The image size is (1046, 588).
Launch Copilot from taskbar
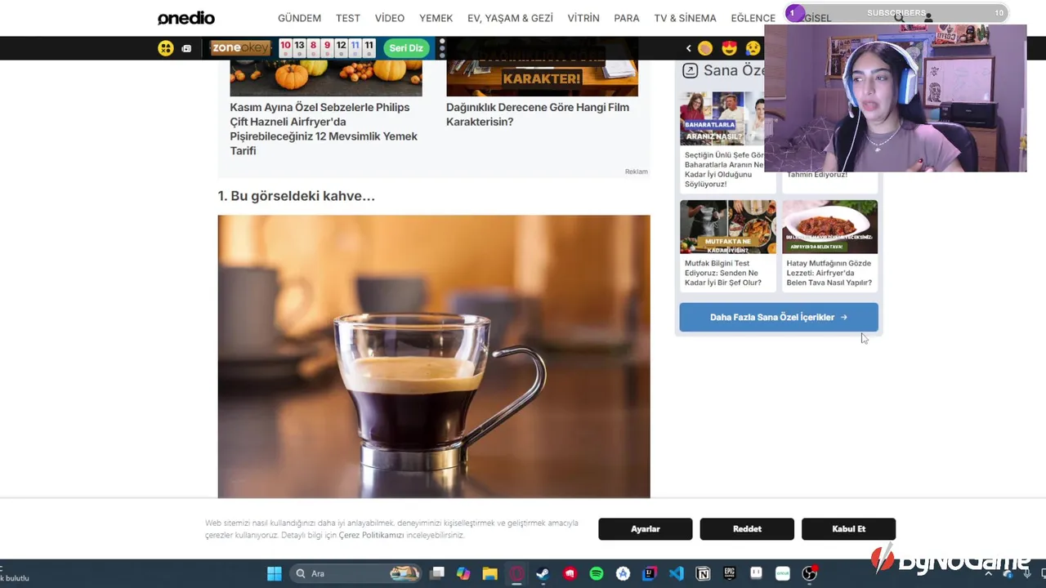tap(463, 573)
